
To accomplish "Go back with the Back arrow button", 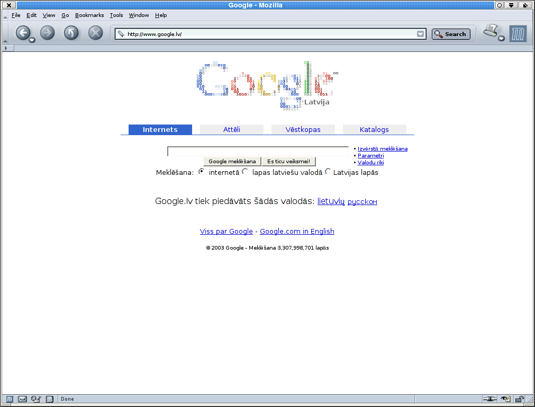I will (x=23, y=33).
